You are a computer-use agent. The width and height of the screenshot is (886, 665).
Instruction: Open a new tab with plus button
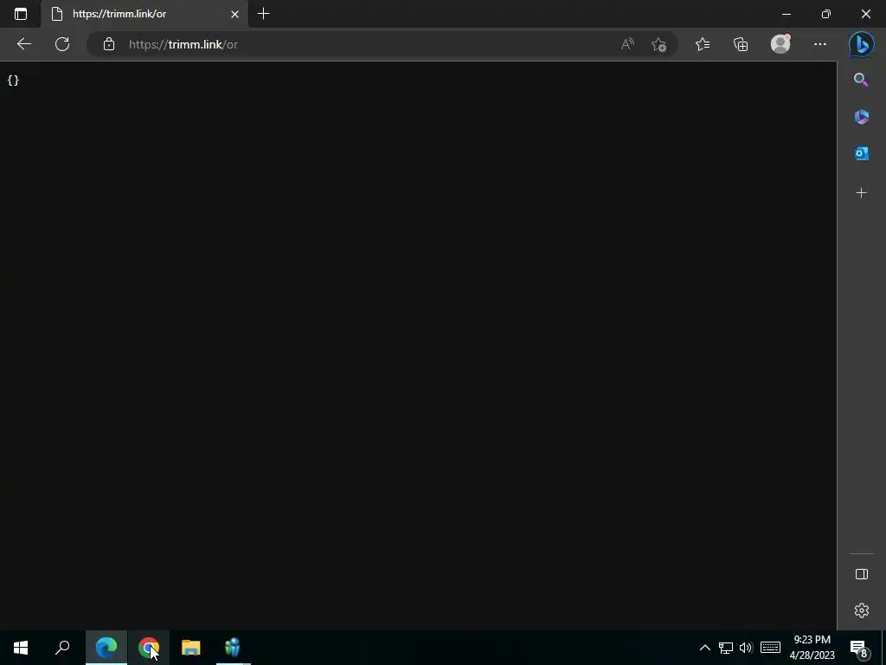point(263,14)
